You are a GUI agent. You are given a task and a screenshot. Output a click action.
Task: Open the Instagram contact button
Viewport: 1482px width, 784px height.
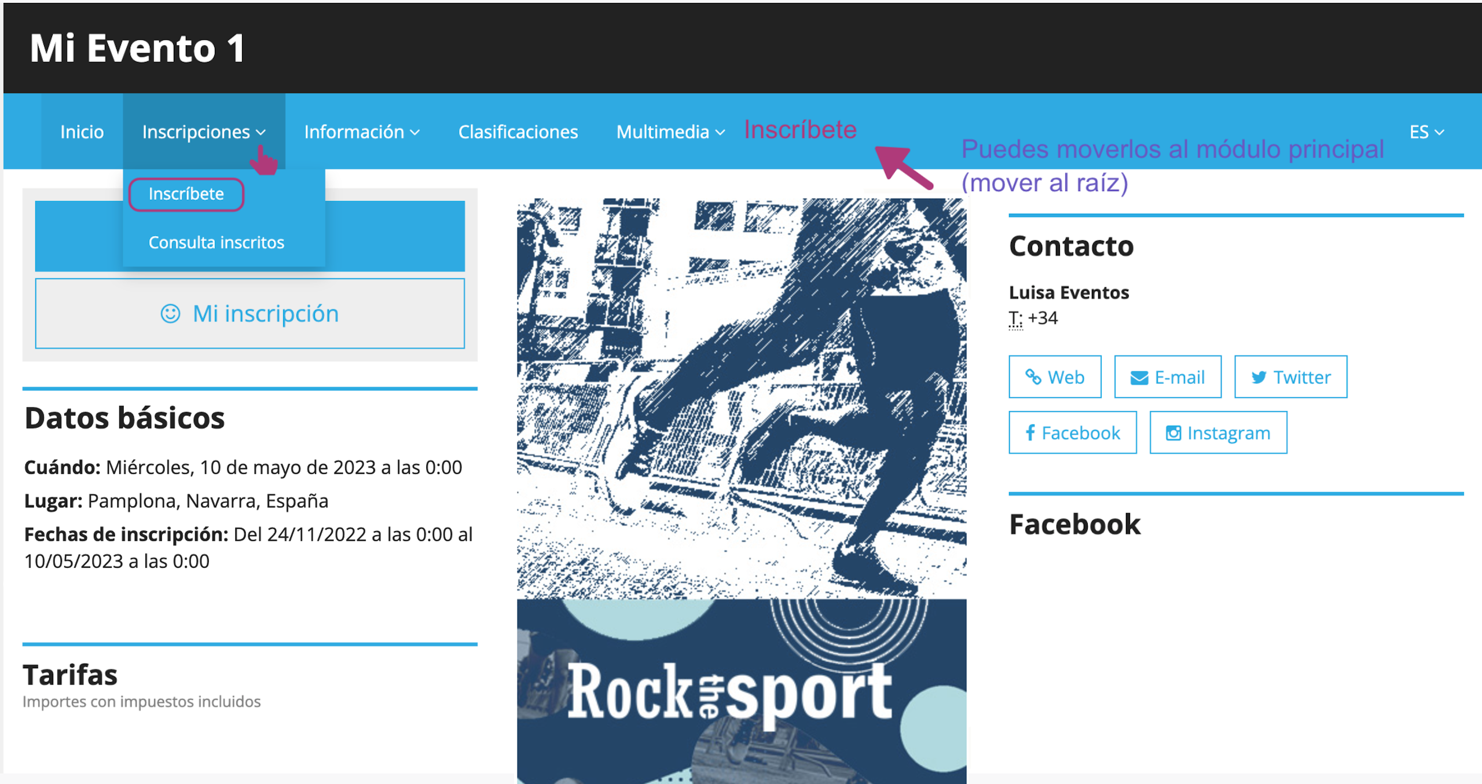(x=1218, y=433)
